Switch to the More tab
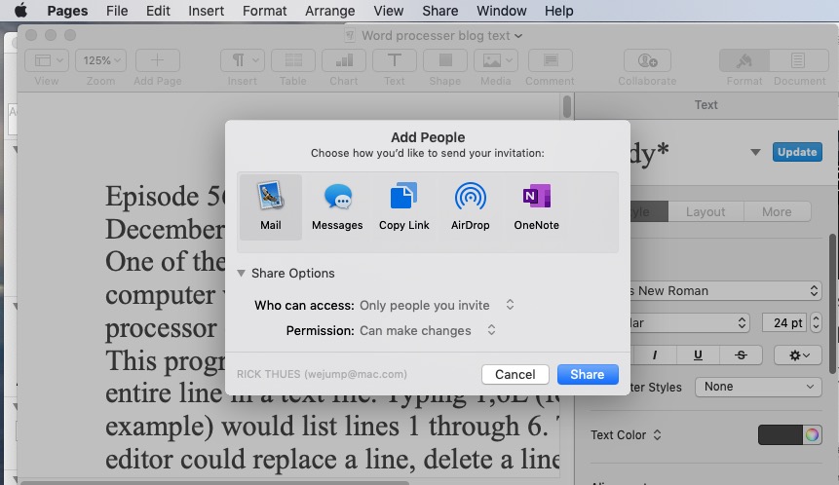839x485 pixels. pyautogui.click(x=777, y=211)
